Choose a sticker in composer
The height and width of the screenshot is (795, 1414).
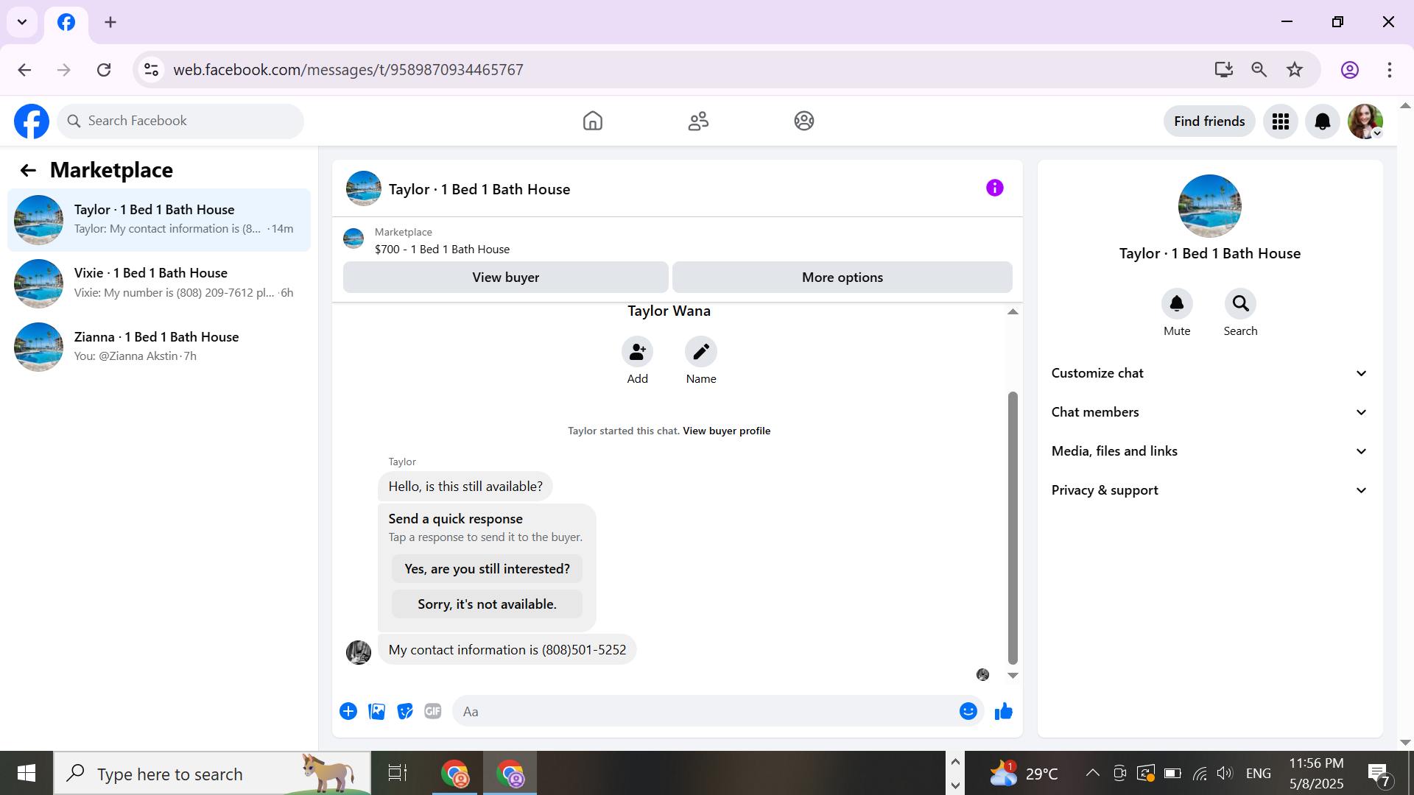pyautogui.click(x=405, y=711)
